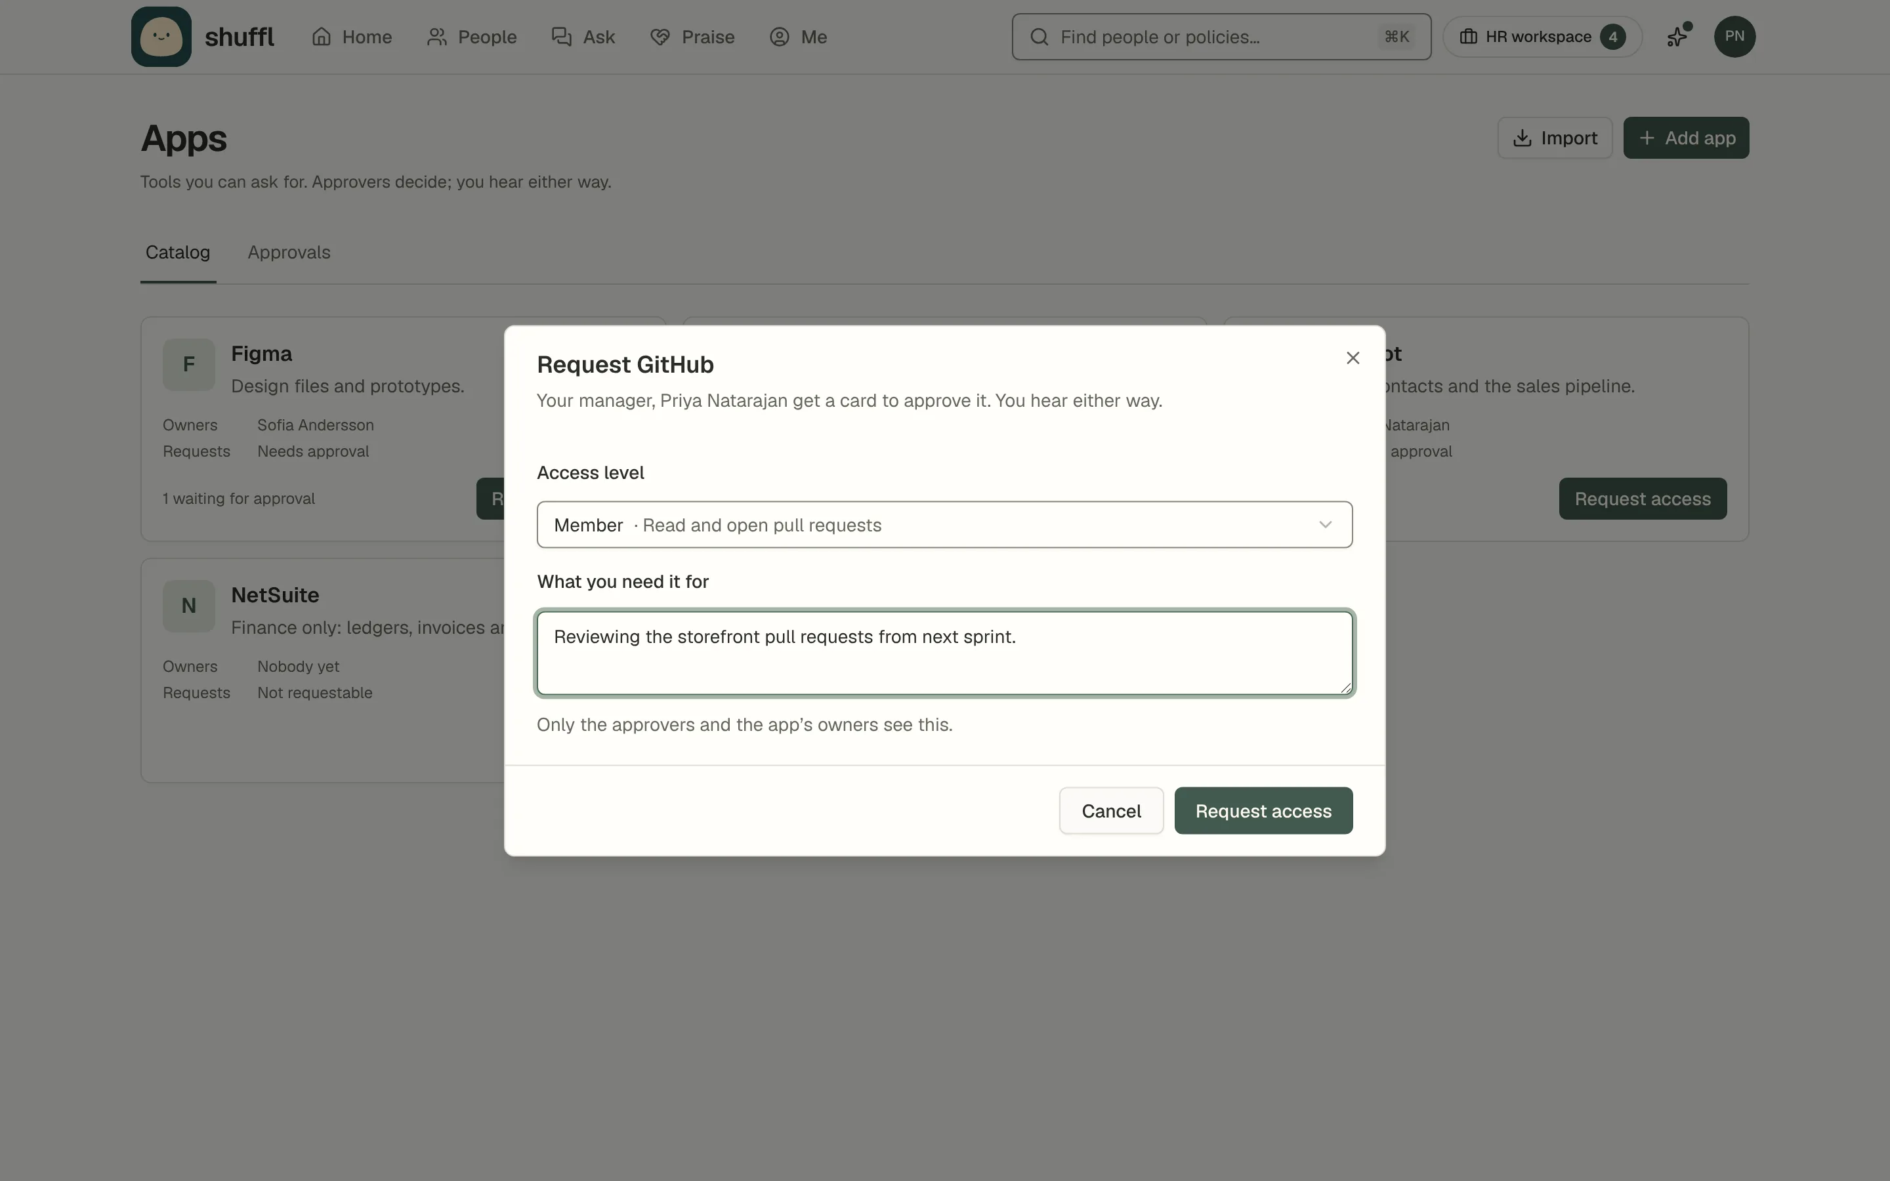Open the Me nav item
1890x1181 pixels.
pyautogui.click(x=798, y=37)
